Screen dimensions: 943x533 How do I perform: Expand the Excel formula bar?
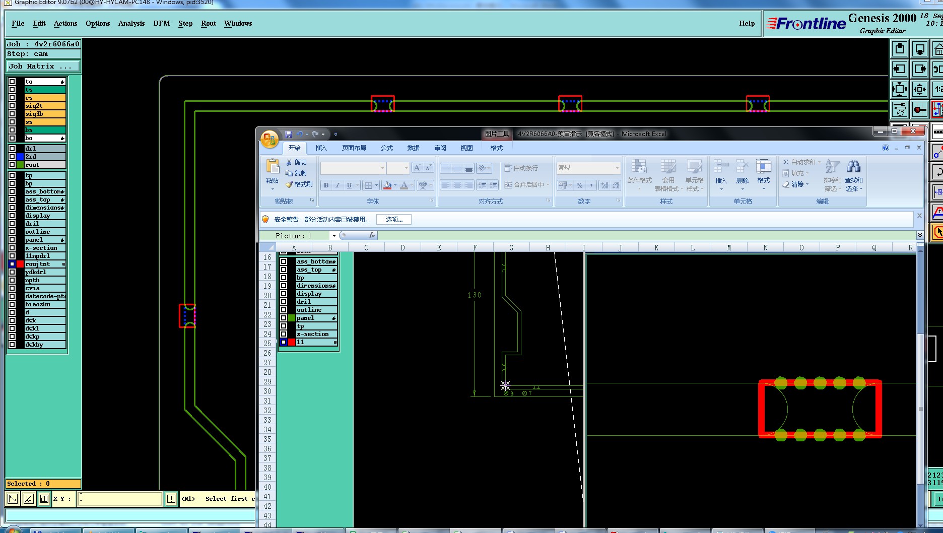pos(919,235)
